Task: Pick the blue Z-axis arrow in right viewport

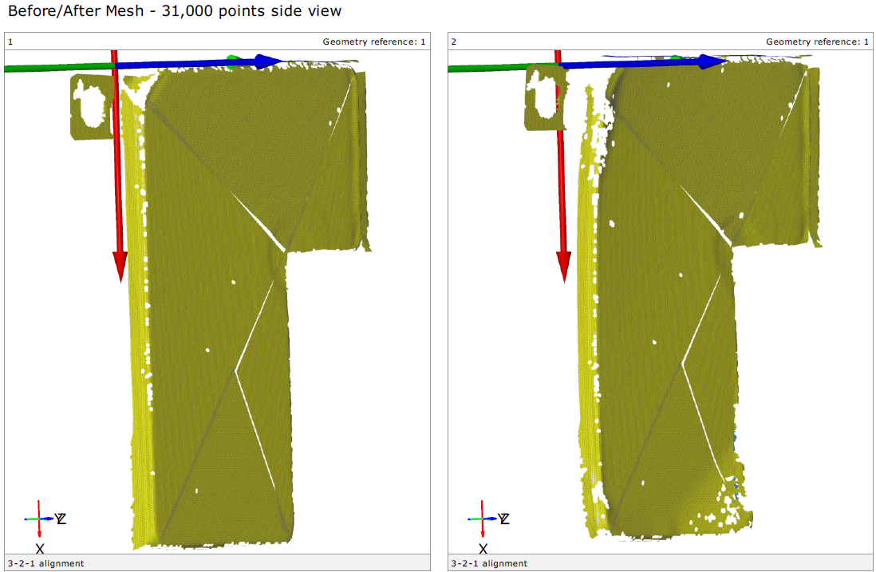Action: coord(638,62)
